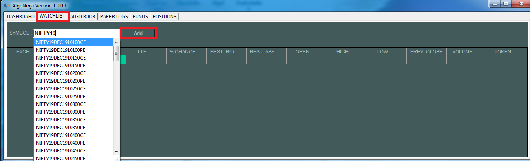Click the dropdown scrollbar up arrow
Viewport: 530px width, 161px height.
click(116, 42)
